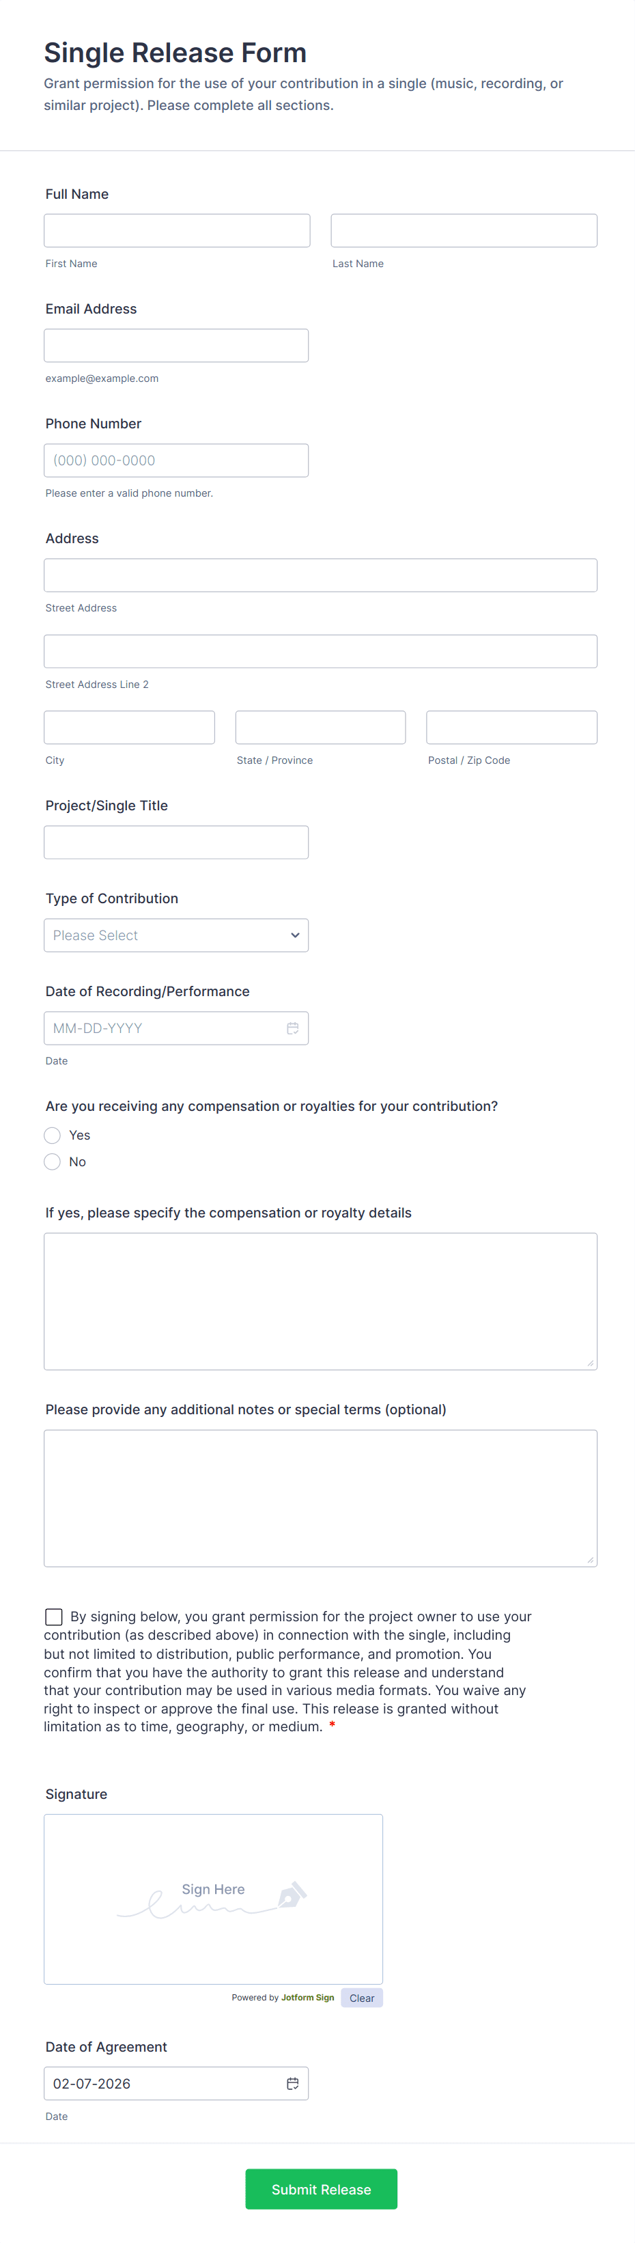Viewport: 635px width, 2243px height.
Task: Click the Type of Contribution dropdown chevron
Action: click(x=295, y=935)
